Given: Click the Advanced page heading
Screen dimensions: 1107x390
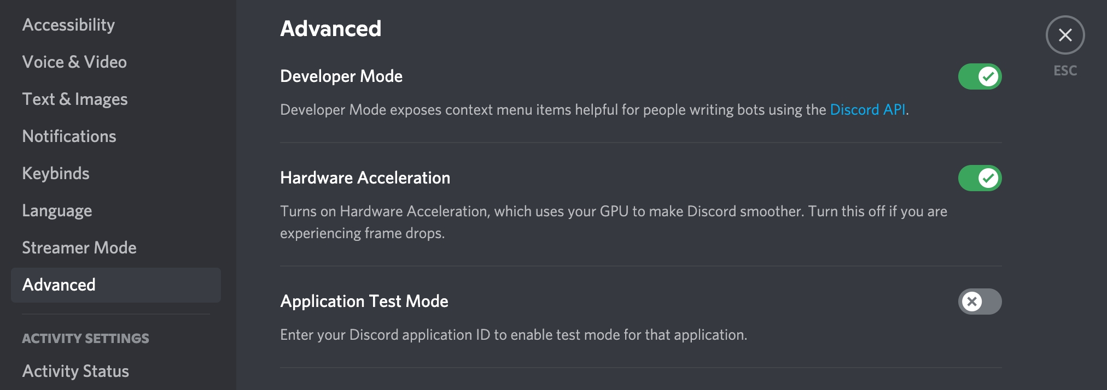Looking at the screenshot, I should tap(330, 29).
